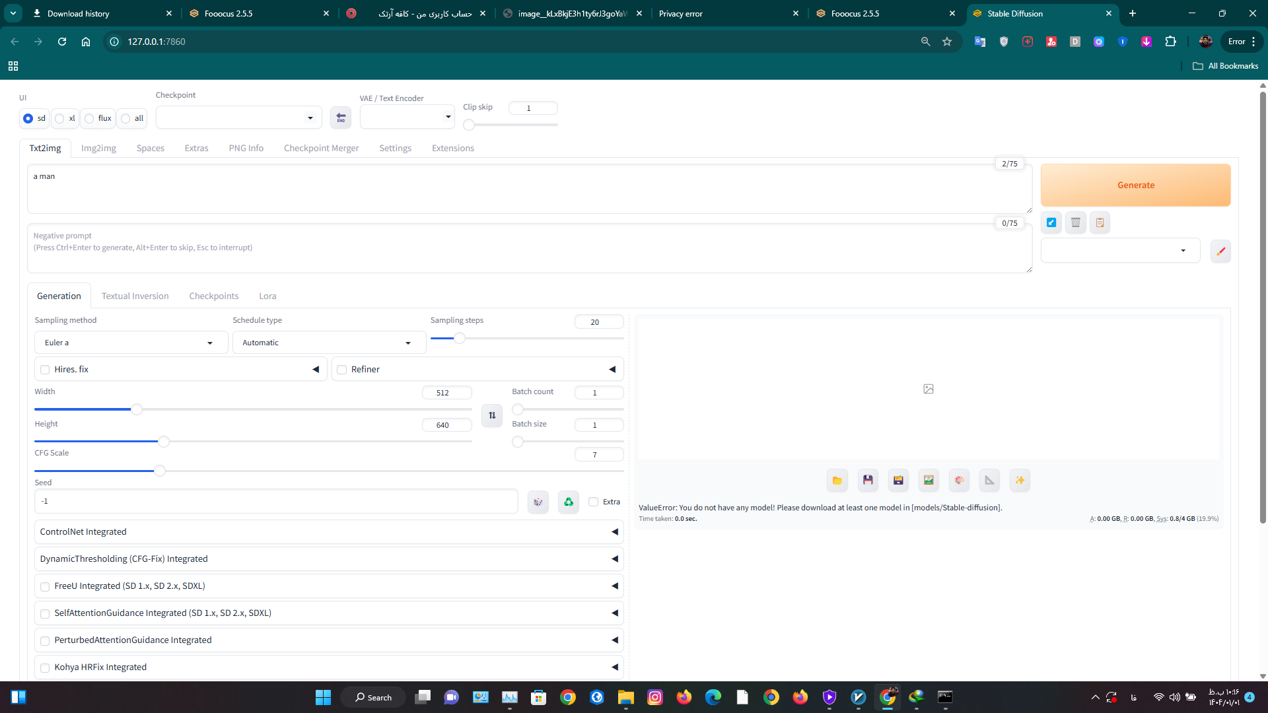Click the dice random seed button
Image resolution: width=1268 pixels, height=713 pixels.
538,502
